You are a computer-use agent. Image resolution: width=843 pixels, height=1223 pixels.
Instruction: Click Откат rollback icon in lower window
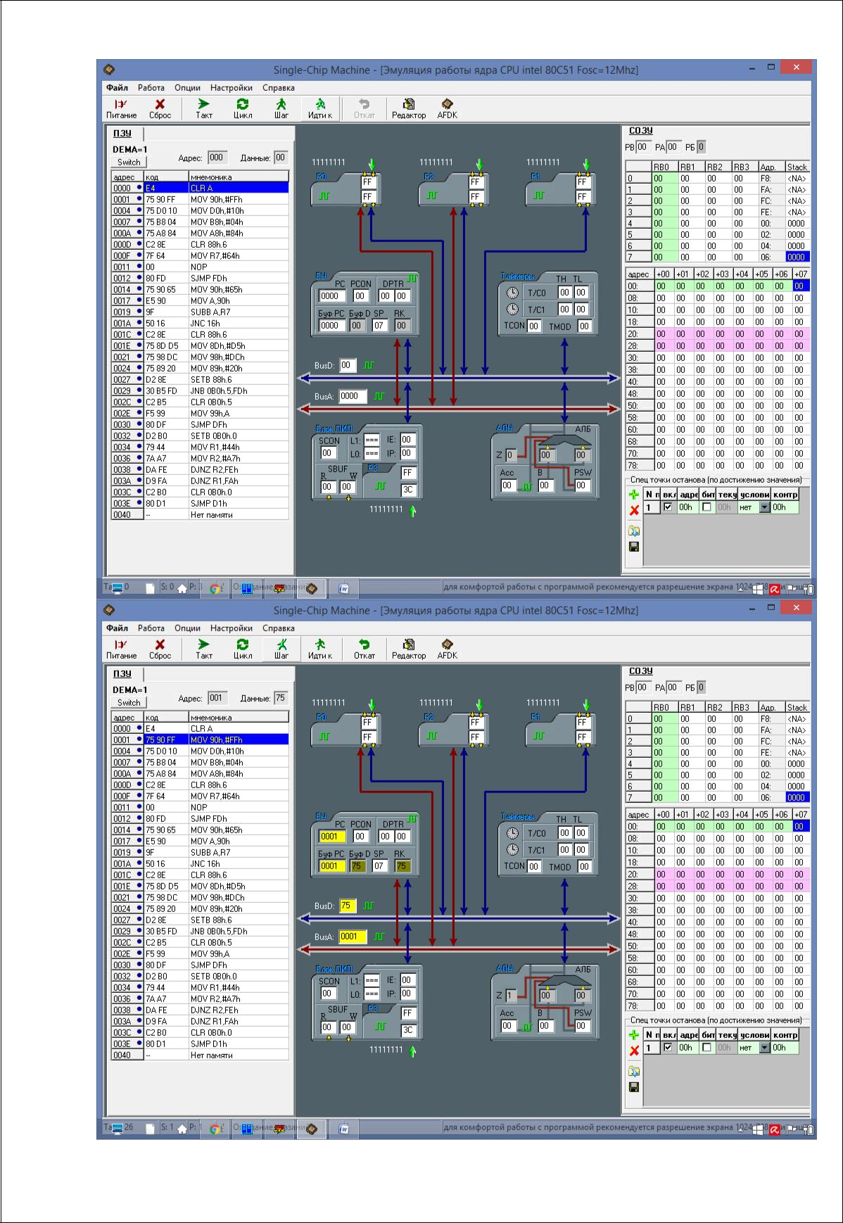point(364,645)
